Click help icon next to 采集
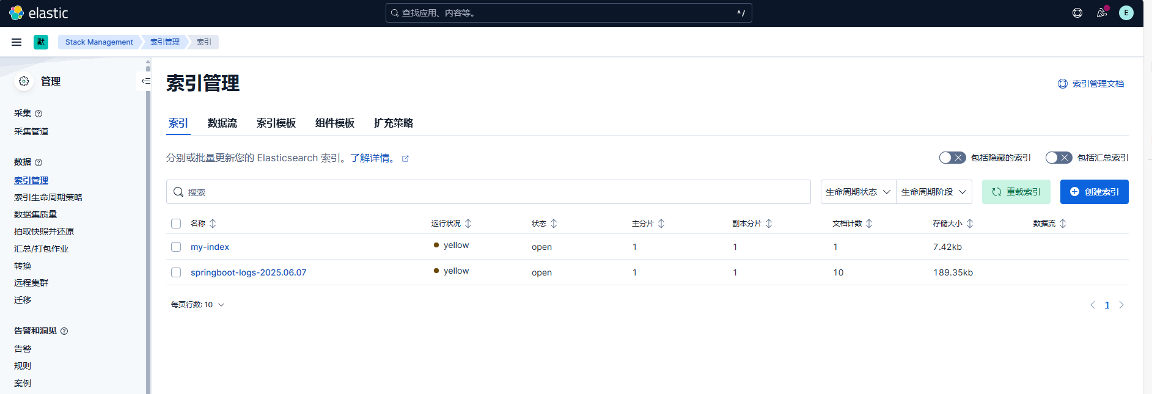 click(x=39, y=114)
